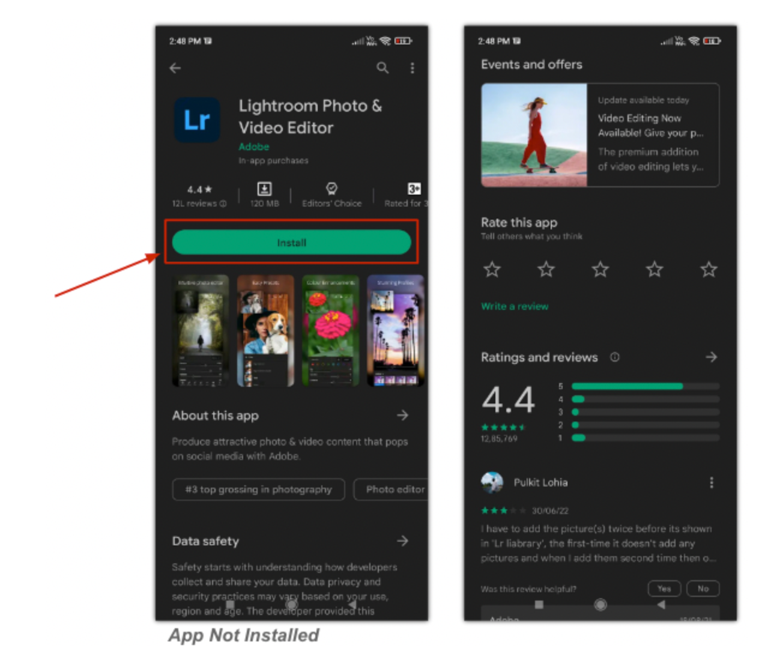Image resolution: width=762 pixels, height=657 pixels.
Task: Select the first star to rate
Action: point(492,270)
